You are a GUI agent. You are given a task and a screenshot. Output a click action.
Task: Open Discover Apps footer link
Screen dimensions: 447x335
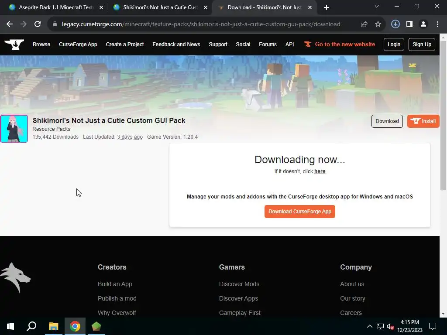coord(239,298)
